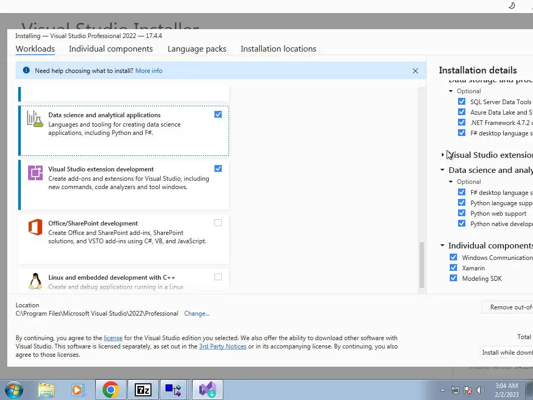Uncheck Windows Communication component
Viewport: 533px width, 400px height.
tap(453, 257)
